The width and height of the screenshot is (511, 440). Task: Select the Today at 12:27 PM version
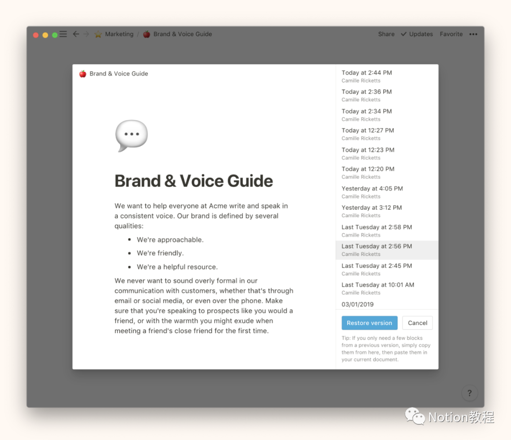point(368,134)
